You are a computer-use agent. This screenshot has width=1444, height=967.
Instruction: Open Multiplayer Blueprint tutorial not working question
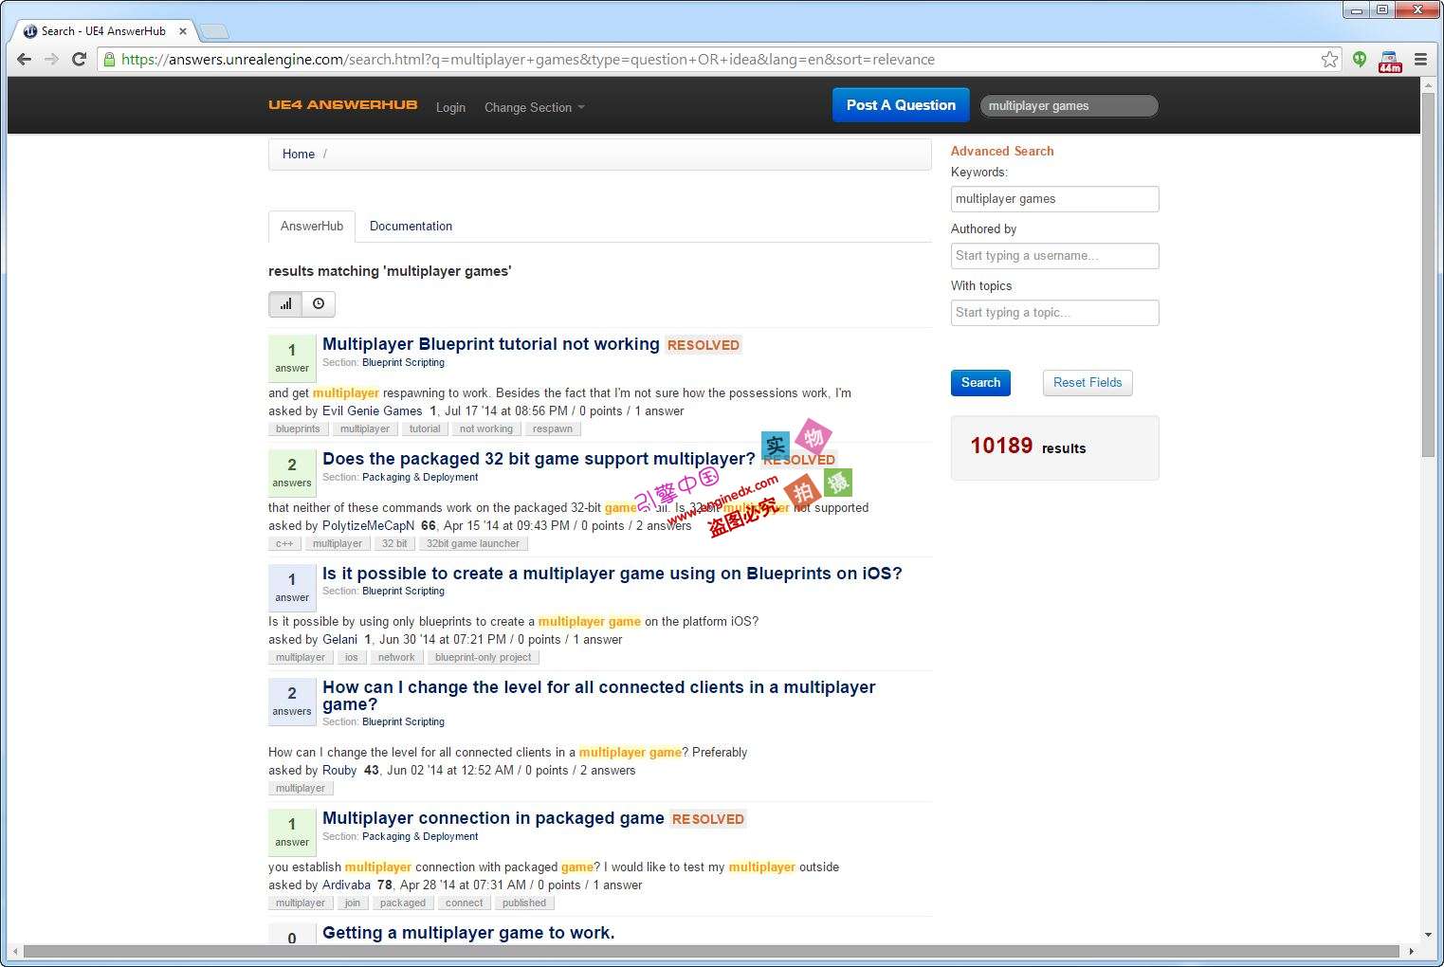(x=490, y=344)
